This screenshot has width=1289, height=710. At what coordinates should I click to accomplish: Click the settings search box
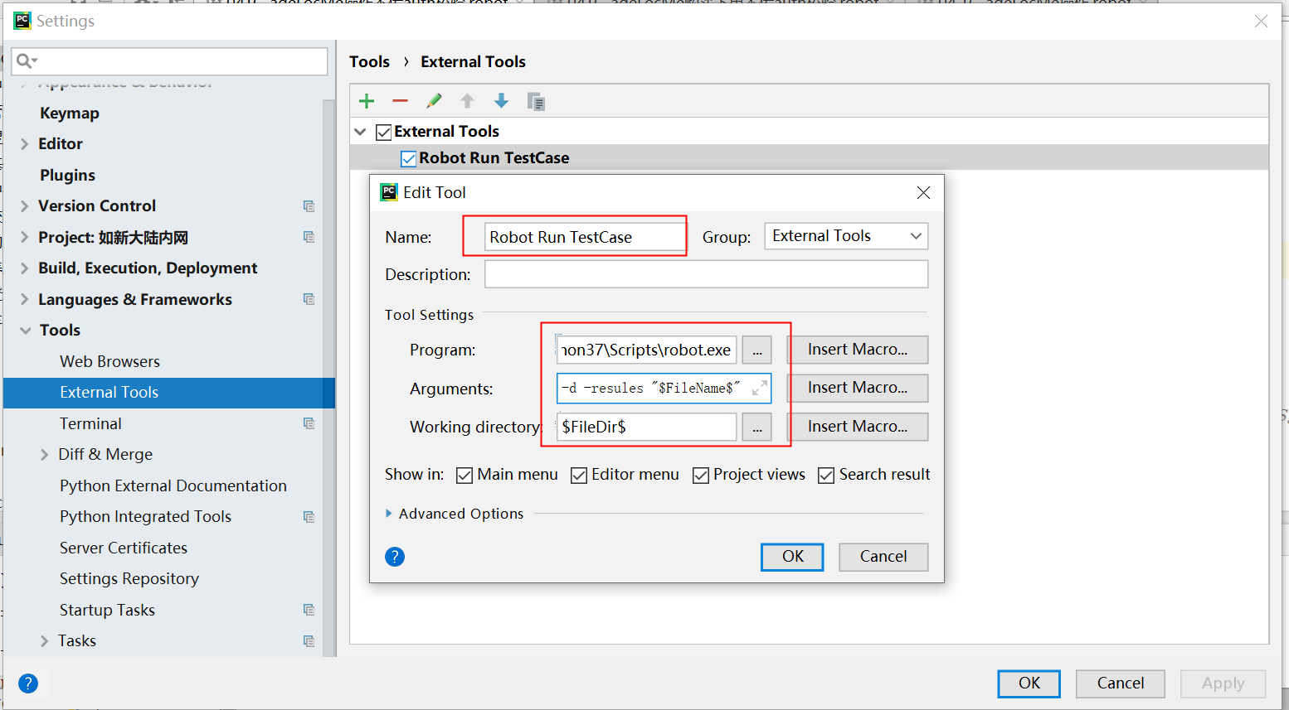click(169, 61)
